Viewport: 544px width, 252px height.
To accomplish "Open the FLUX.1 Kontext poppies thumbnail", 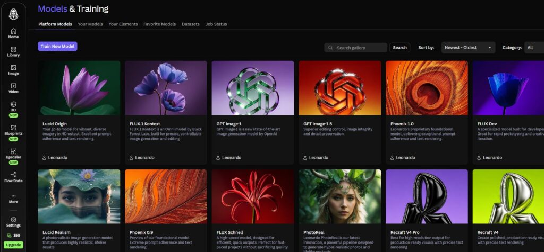I will (166, 88).
